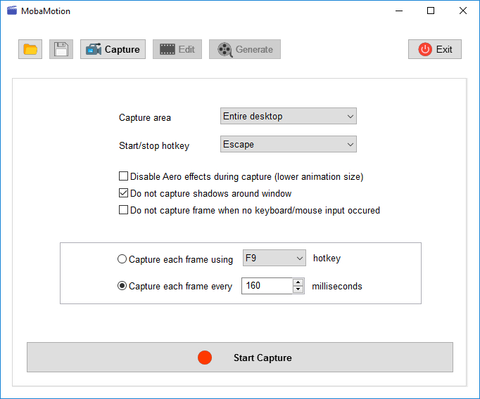Click the red record circle icon

pos(205,358)
